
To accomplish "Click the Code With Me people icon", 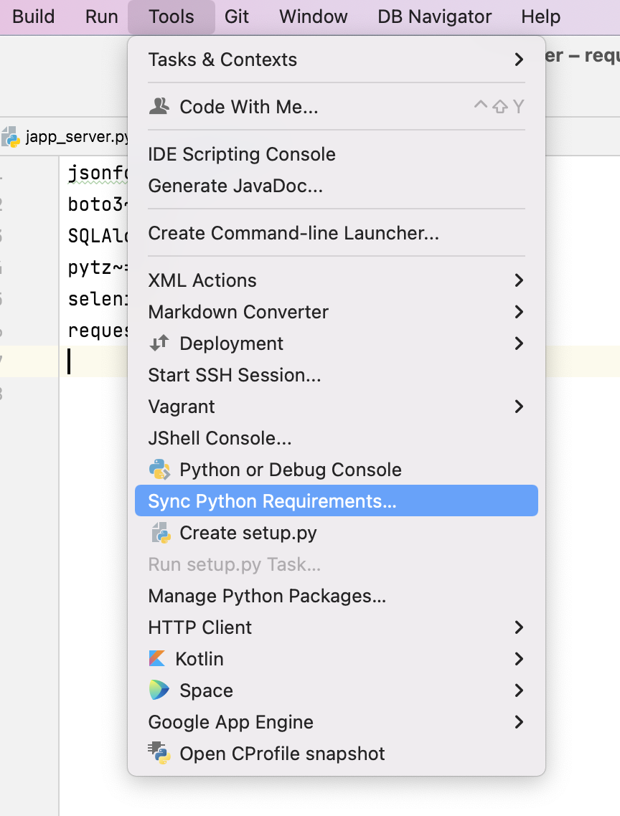I will [159, 106].
